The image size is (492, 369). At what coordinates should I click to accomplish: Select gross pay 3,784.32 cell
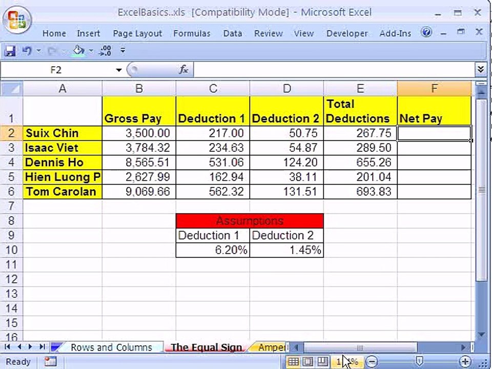[139, 148]
